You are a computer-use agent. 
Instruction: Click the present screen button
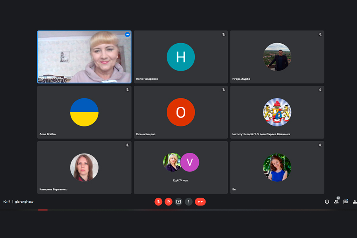coord(178,202)
